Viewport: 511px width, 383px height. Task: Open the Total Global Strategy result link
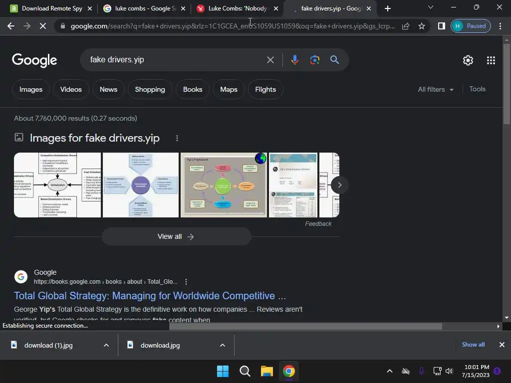point(150,296)
